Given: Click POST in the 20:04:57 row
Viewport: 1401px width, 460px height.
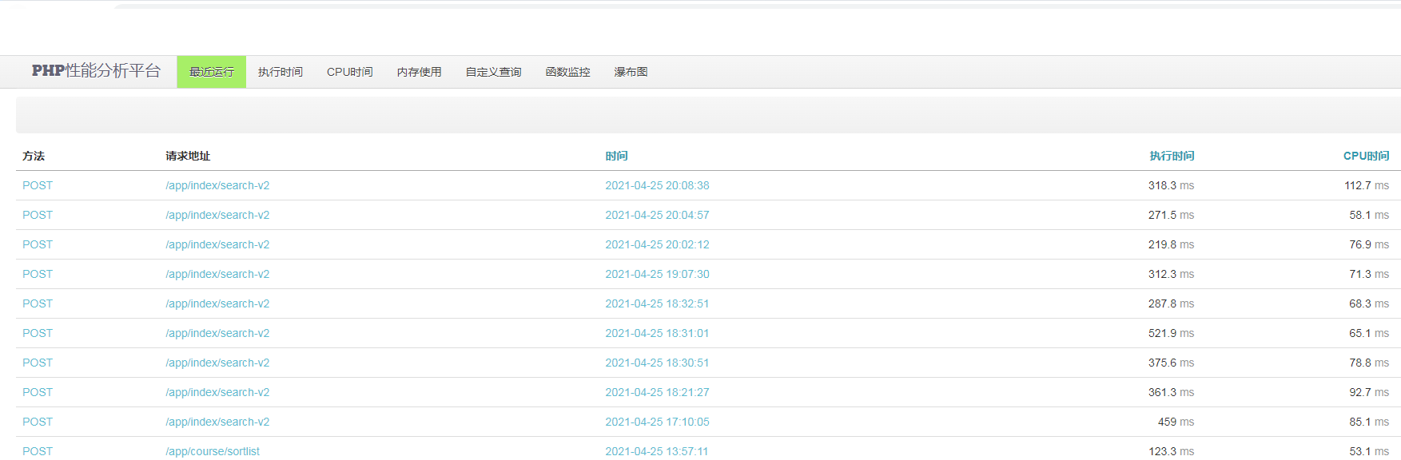Looking at the screenshot, I should coord(38,215).
